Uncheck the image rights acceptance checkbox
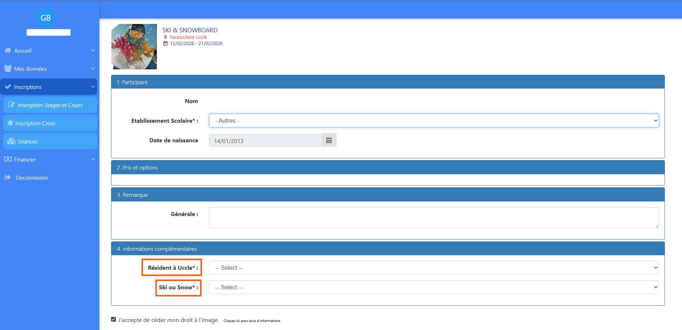682x330 pixels. coord(114,319)
